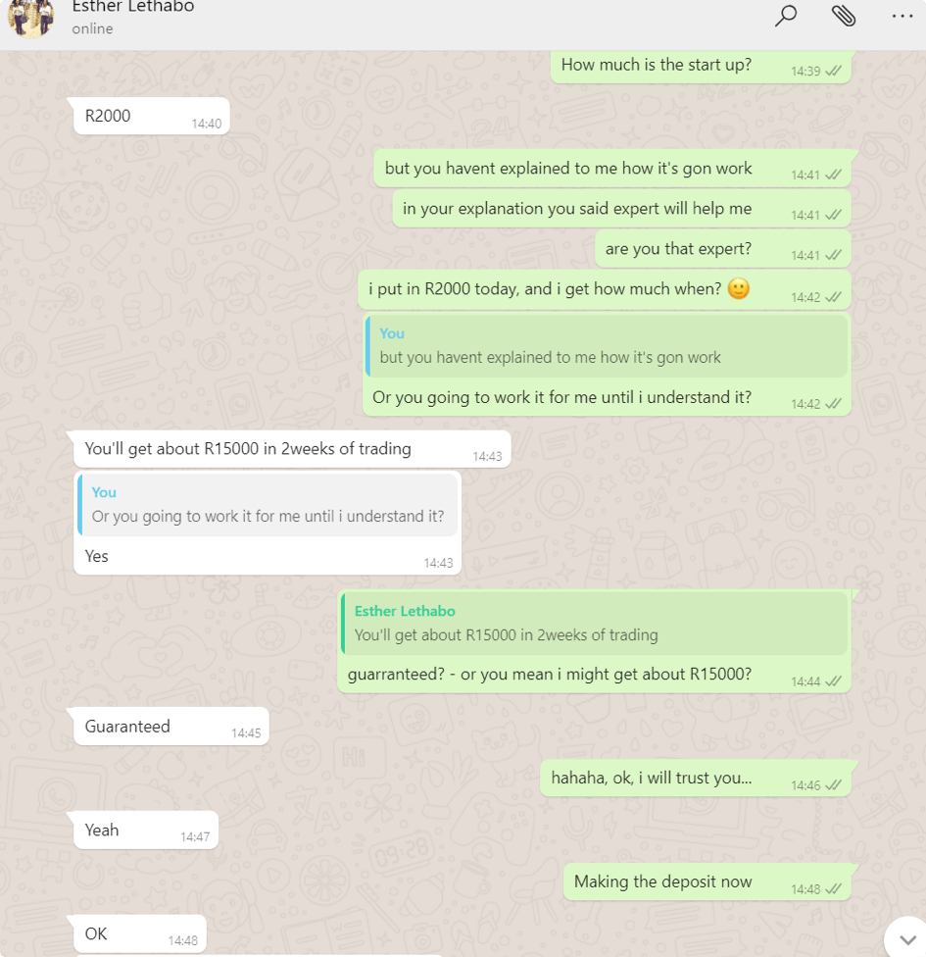Open the three-dot chat menu
The width and height of the screenshot is (926, 957).
(902, 16)
